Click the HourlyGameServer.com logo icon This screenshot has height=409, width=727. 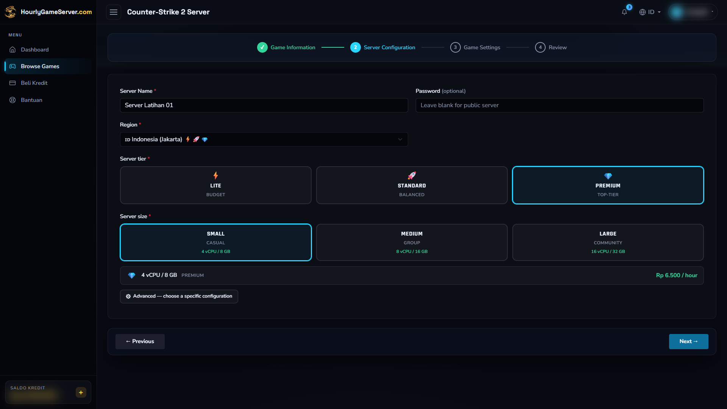[x=10, y=12]
